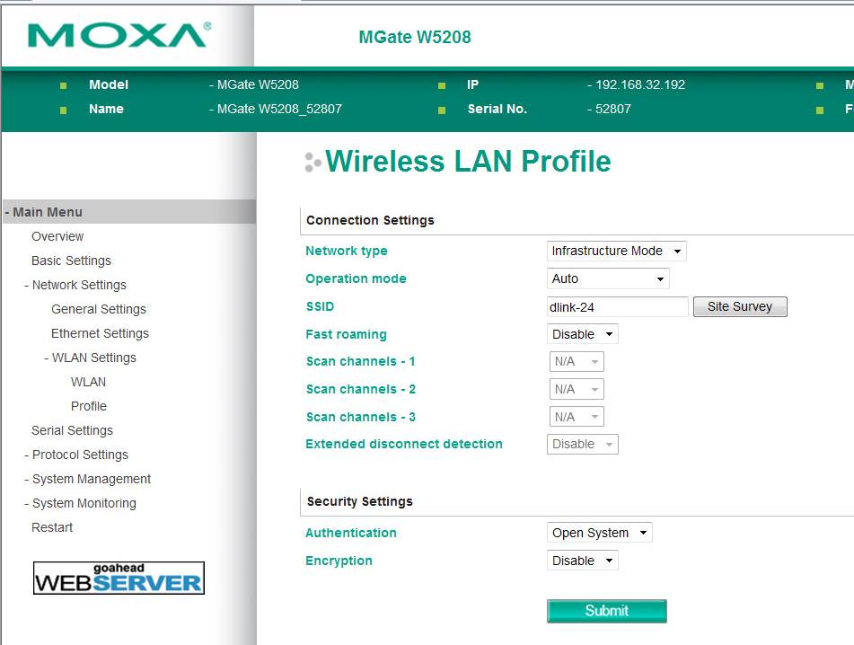The height and width of the screenshot is (645, 854).
Task: Click the Security Settings section header
Action: 360,501
